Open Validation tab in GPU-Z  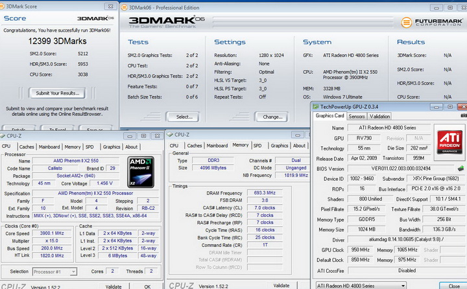tap(379, 117)
